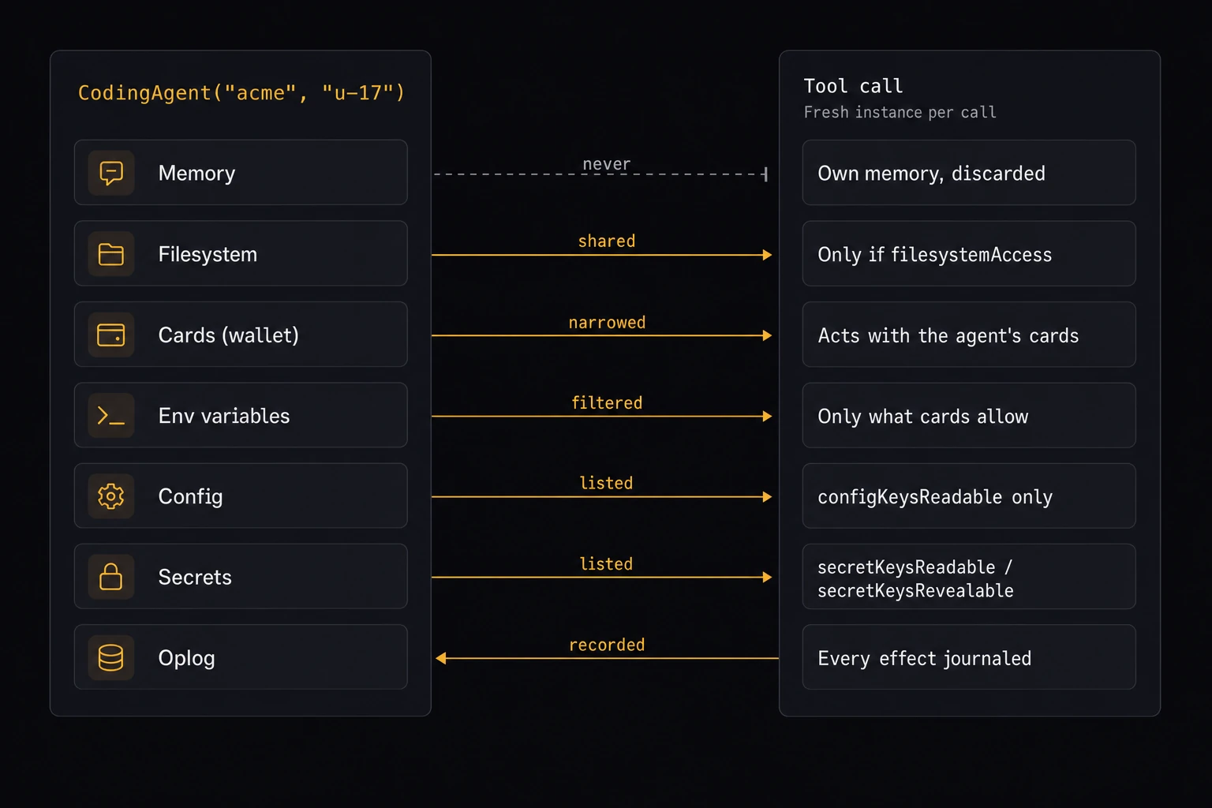Select the Env variables label
1212x808 pixels.
point(224,416)
